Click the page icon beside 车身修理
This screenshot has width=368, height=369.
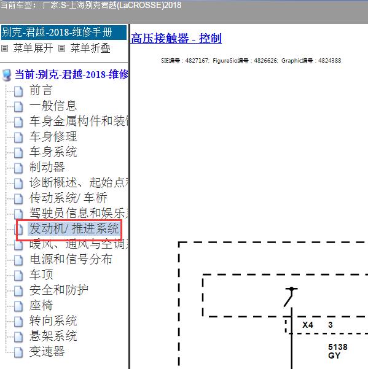18,138
